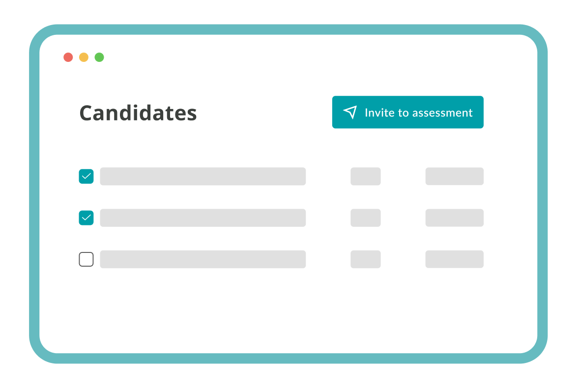Check the empty third candidate checkbox

[x=87, y=259]
